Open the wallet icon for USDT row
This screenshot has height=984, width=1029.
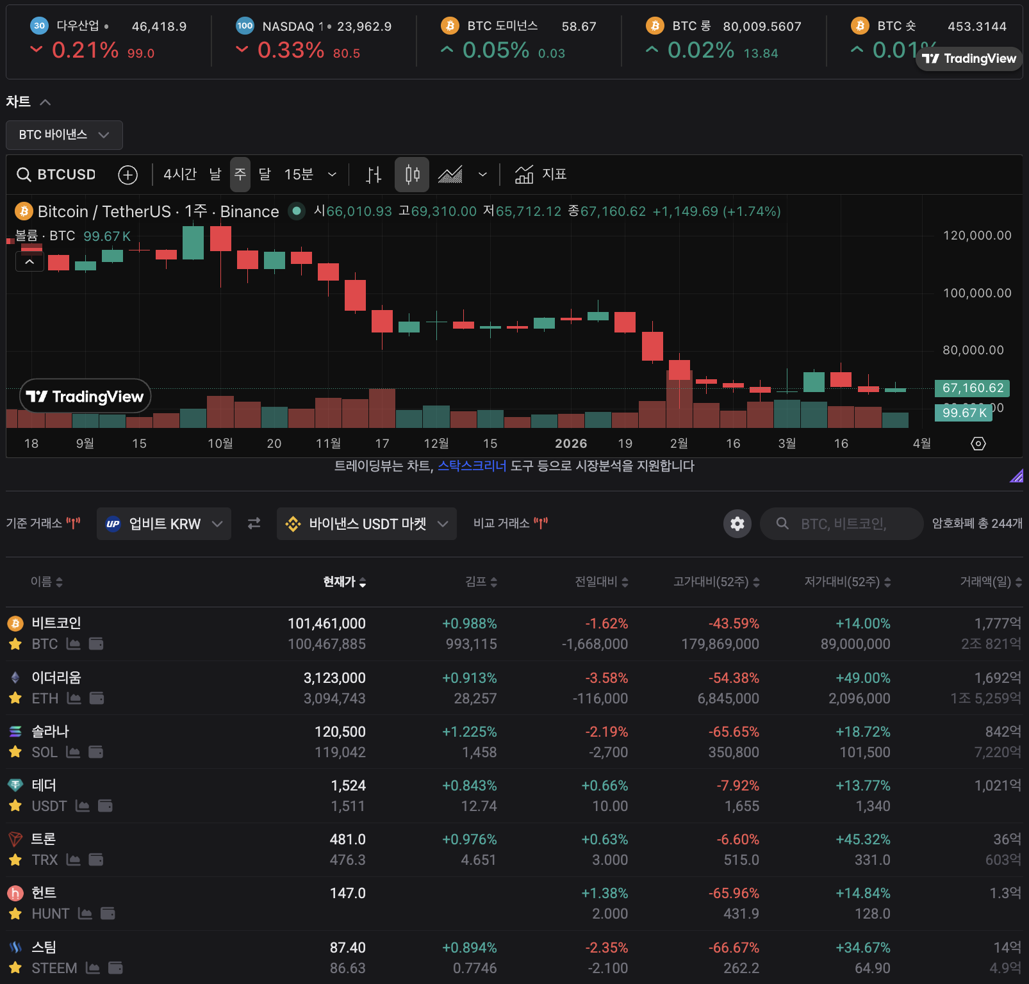tap(105, 806)
